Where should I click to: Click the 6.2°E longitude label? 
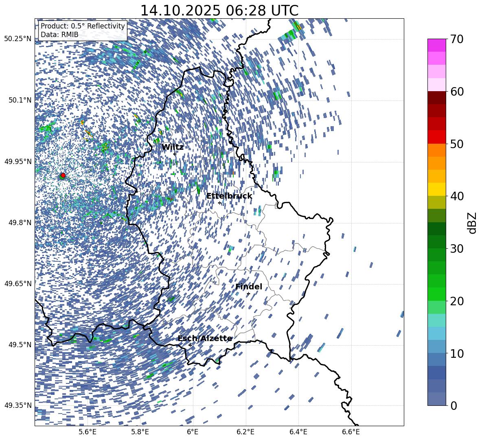pos(245,432)
